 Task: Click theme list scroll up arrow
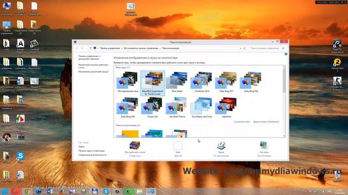point(284,67)
